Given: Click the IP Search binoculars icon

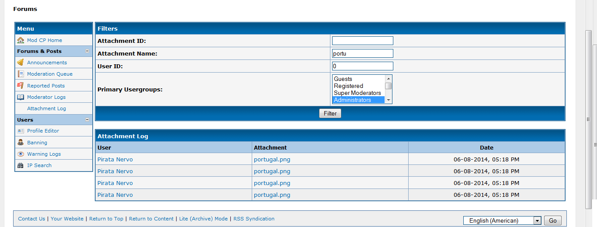Looking at the screenshot, I should point(21,165).
